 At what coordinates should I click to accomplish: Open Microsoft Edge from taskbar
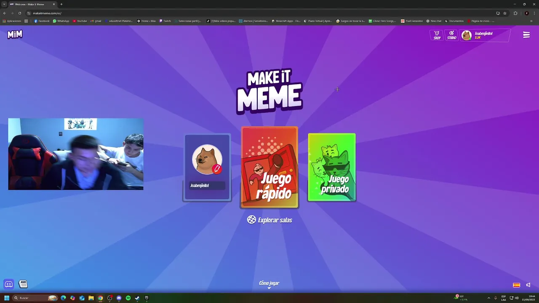pyautogui.click(x=63, y=298)
